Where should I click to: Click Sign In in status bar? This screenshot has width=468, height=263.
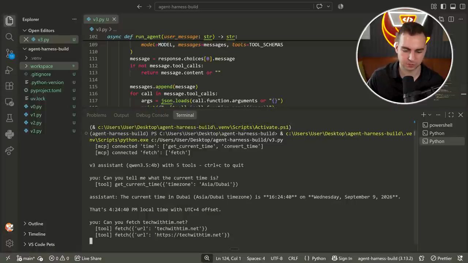(x=342, y=258)
